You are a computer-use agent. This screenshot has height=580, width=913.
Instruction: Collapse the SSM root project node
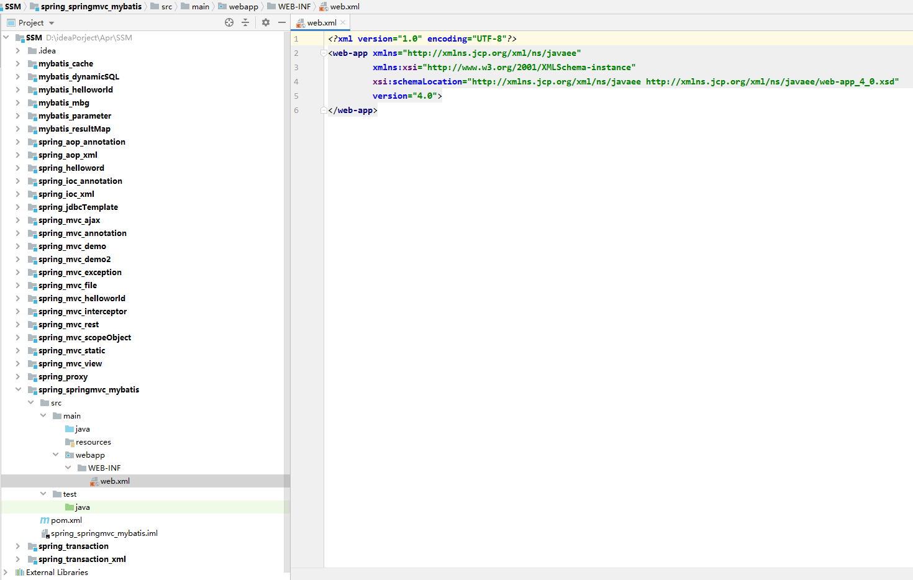point(6,37)
